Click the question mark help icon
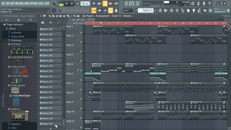The width and height of the screenshot is (231, 130). [209, 3]
